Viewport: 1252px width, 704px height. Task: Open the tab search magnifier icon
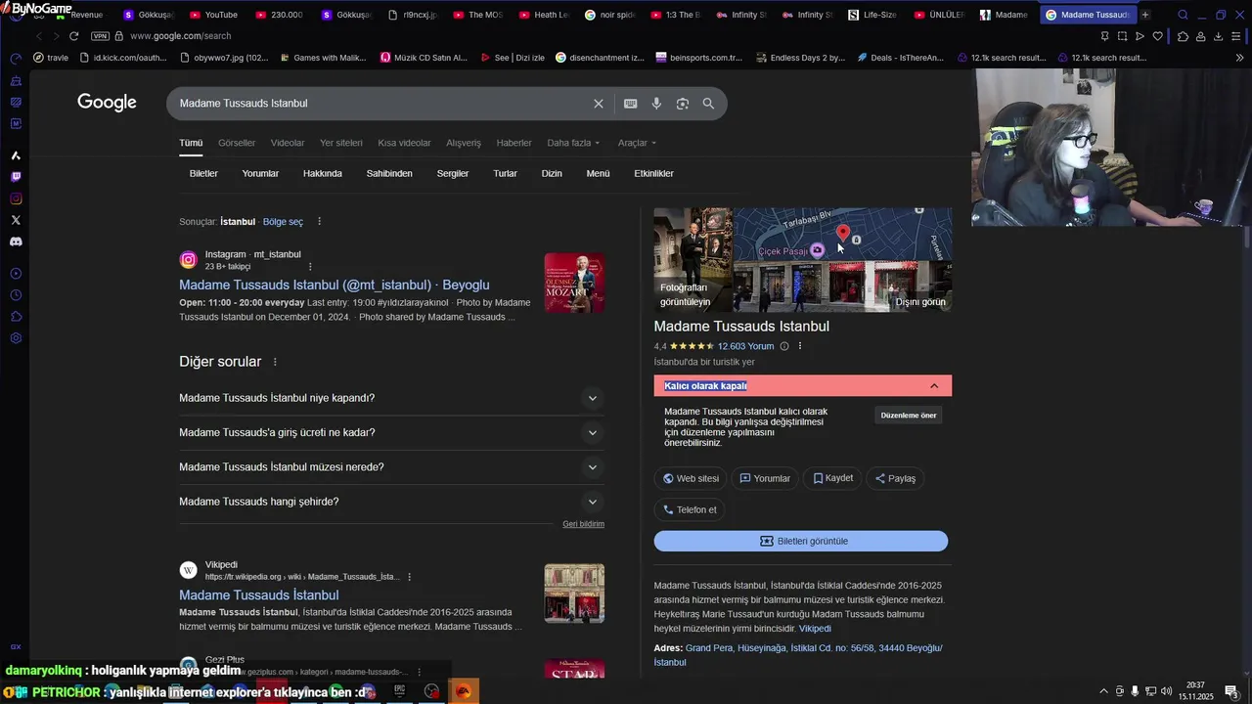click(x=1183, y=15)
